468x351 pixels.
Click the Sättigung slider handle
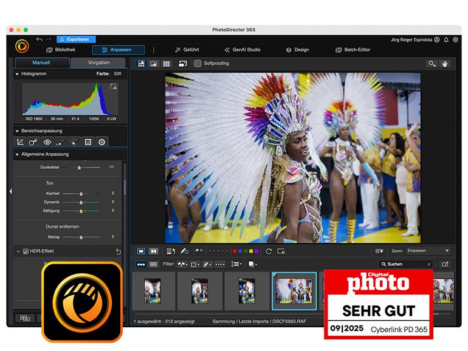click(x=81, y=211)
